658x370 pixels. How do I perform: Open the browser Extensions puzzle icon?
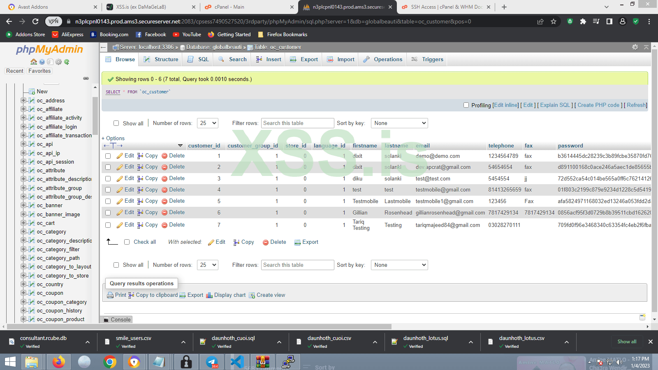pos(583,21)
